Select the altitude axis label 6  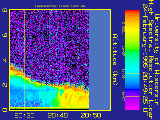click(5, 35)
